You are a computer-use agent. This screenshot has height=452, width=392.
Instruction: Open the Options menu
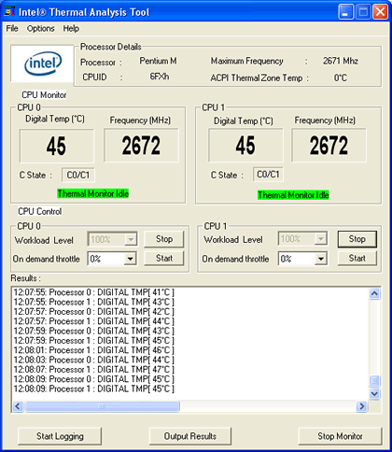pos(40,28)
